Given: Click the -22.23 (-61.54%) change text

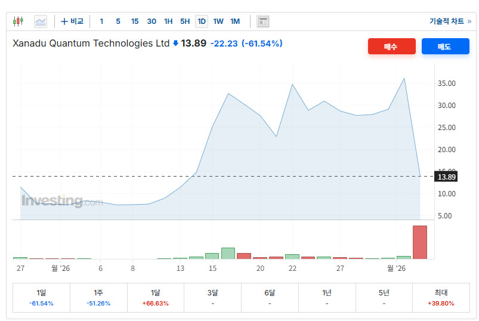Looking at the screenshot, I should click(246, 44).
